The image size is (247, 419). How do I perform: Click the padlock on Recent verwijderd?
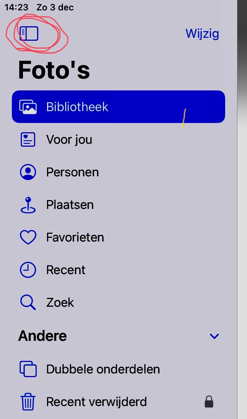pos(209,402)
